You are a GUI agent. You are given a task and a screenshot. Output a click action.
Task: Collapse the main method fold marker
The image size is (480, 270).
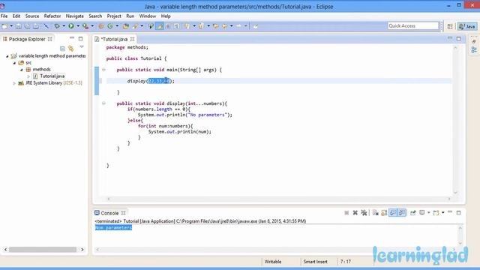(103, 70)
